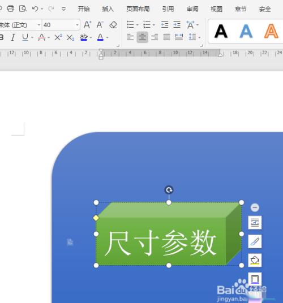Apply font color with the A icon

(100, 37)
